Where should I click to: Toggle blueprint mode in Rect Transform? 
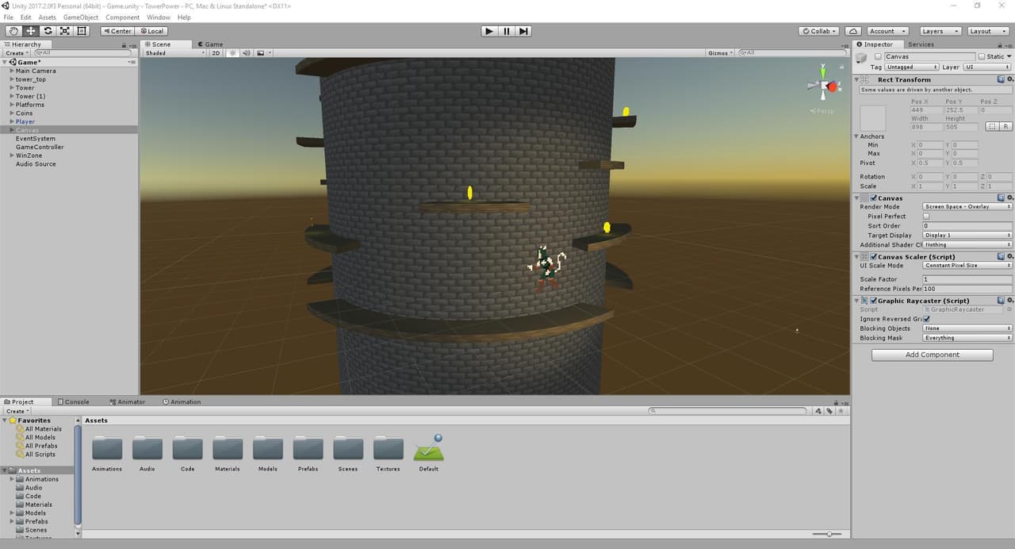coord(991,126)
